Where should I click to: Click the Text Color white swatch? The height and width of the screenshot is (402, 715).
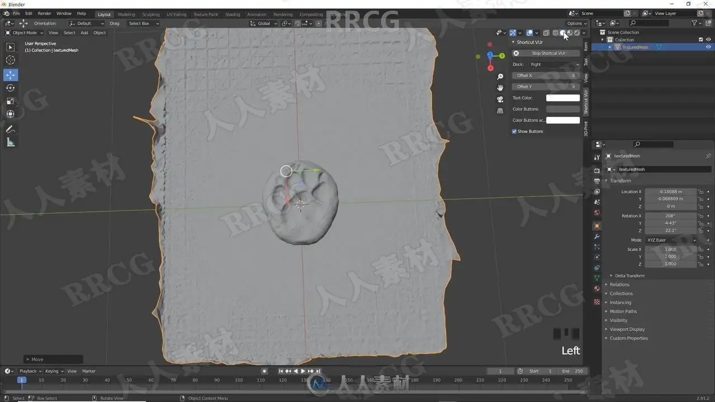coord(563,98)
